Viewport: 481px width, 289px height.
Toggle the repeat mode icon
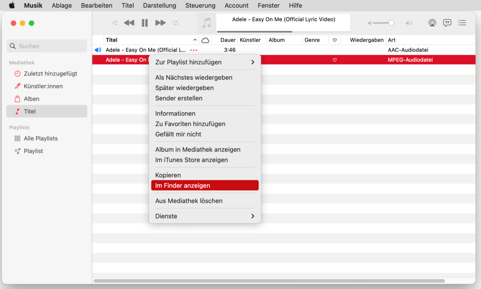[x=176, y=23]
